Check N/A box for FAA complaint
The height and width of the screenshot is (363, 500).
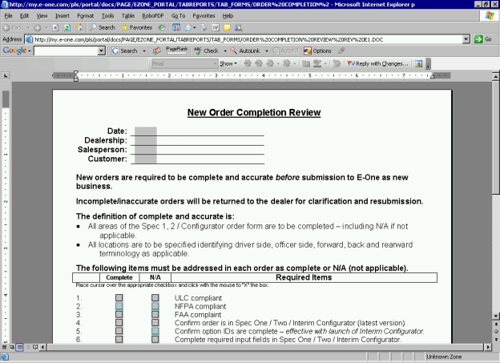coord(155,314)
